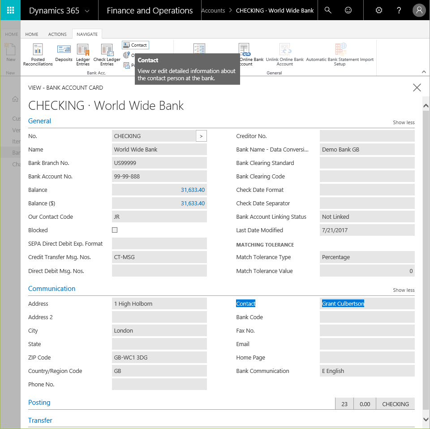Expand the Posting section
430x429 pixels.
coord(39,403)
